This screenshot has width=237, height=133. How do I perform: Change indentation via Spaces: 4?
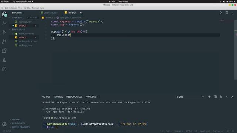click(x=179, y=131)
